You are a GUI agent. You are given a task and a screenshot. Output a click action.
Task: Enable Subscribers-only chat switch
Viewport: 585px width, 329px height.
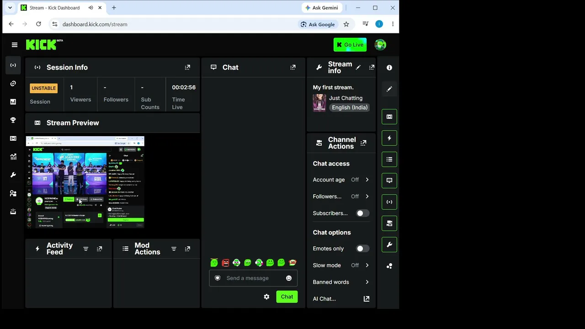(362, 213)
